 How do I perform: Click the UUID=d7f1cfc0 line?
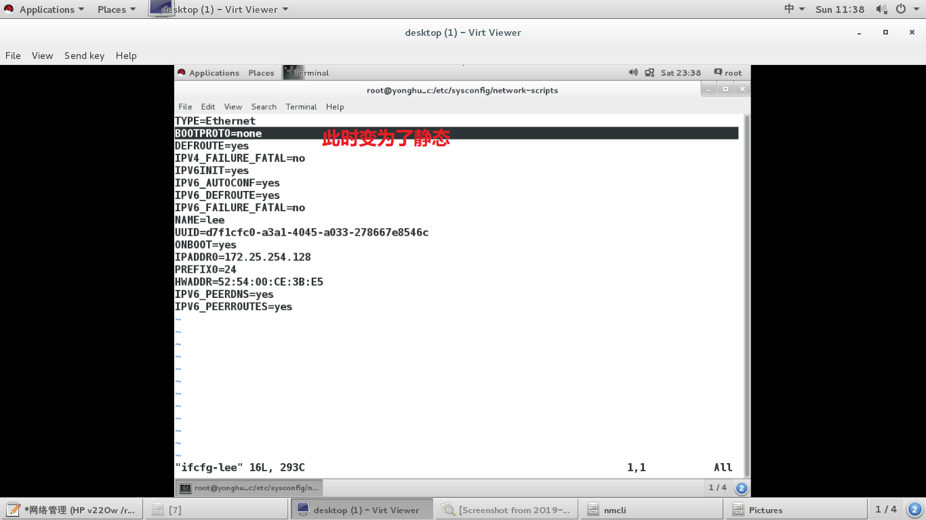click(302, 232)
